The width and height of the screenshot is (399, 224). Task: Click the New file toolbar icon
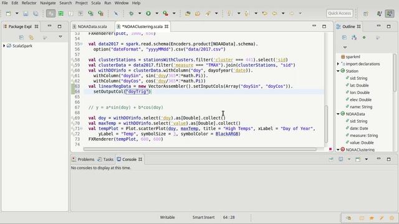(x=8, y=13)
